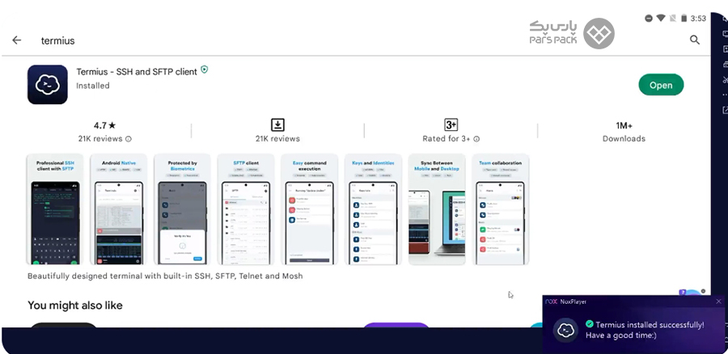The image size is (728, 354).
Task: Open the Sync Between Mobile and Desktop screenshot
Action: 437,209
